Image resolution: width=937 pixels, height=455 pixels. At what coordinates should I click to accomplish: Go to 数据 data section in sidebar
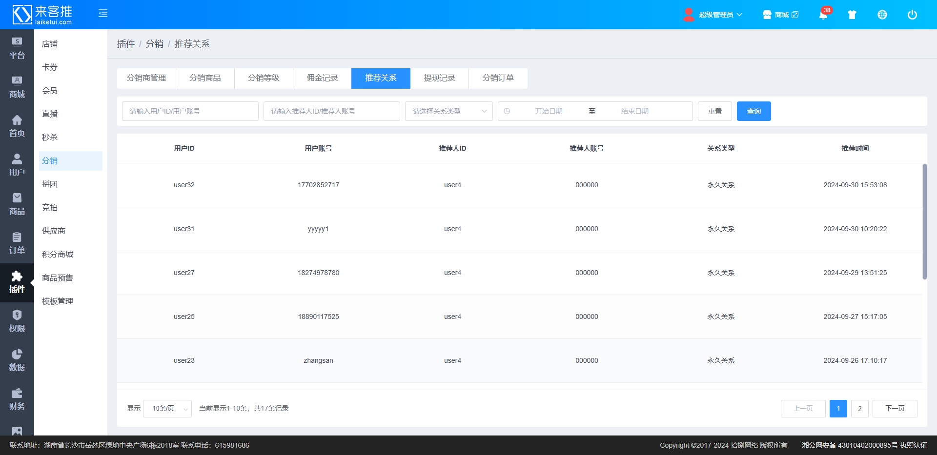(17, 361)
